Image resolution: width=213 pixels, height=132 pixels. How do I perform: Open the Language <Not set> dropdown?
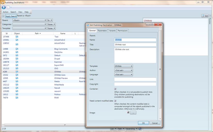pos(123,74)
